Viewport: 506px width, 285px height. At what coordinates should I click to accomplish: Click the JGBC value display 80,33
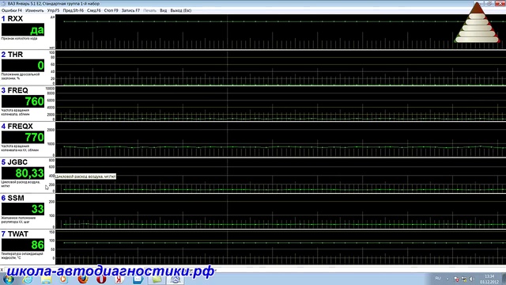point(23,173)
